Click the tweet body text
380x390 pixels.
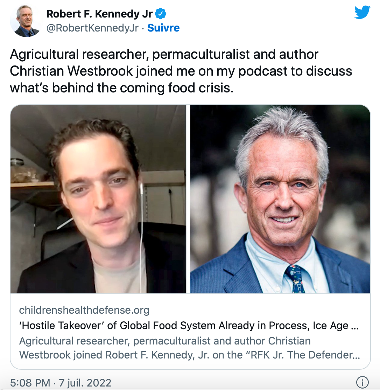pyautogui.click(x=181, y=71)
